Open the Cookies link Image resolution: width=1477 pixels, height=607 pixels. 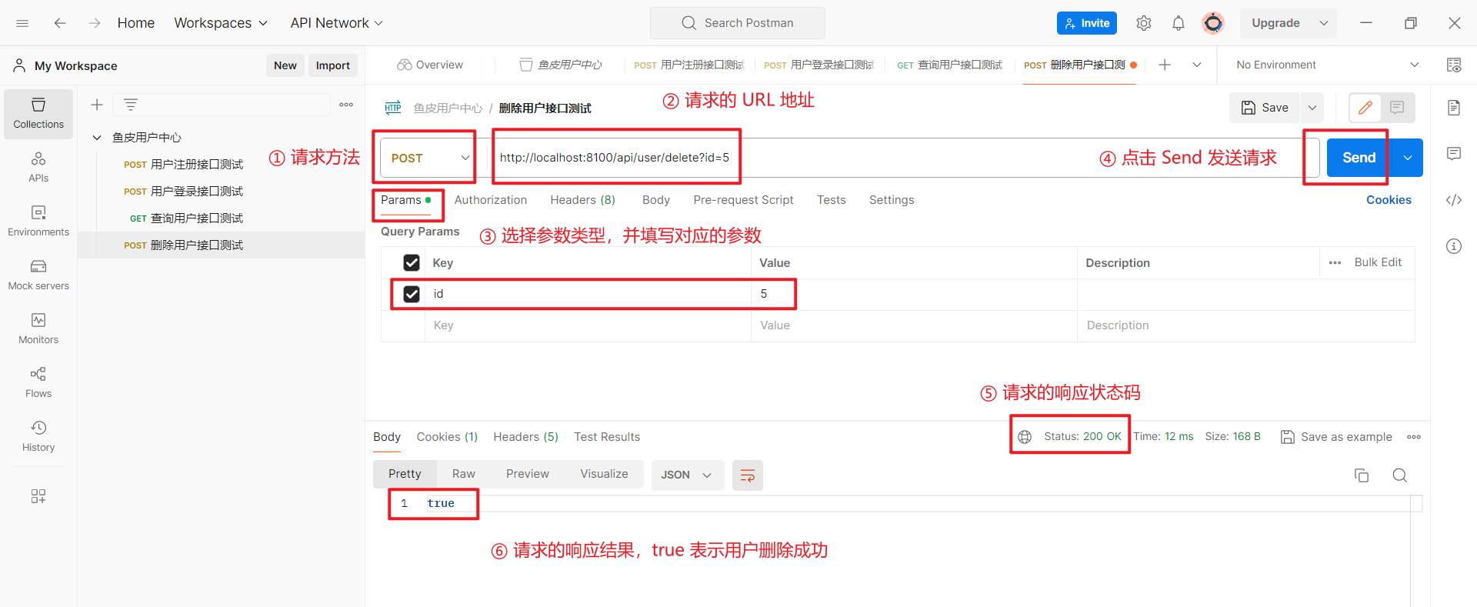pyautogui.click(x=1388, y=200)
